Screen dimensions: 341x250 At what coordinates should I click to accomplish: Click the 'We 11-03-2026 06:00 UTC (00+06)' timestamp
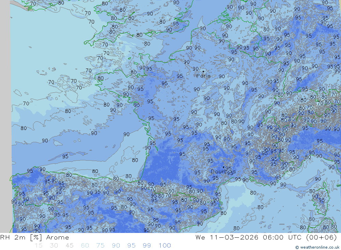[266, 237]
